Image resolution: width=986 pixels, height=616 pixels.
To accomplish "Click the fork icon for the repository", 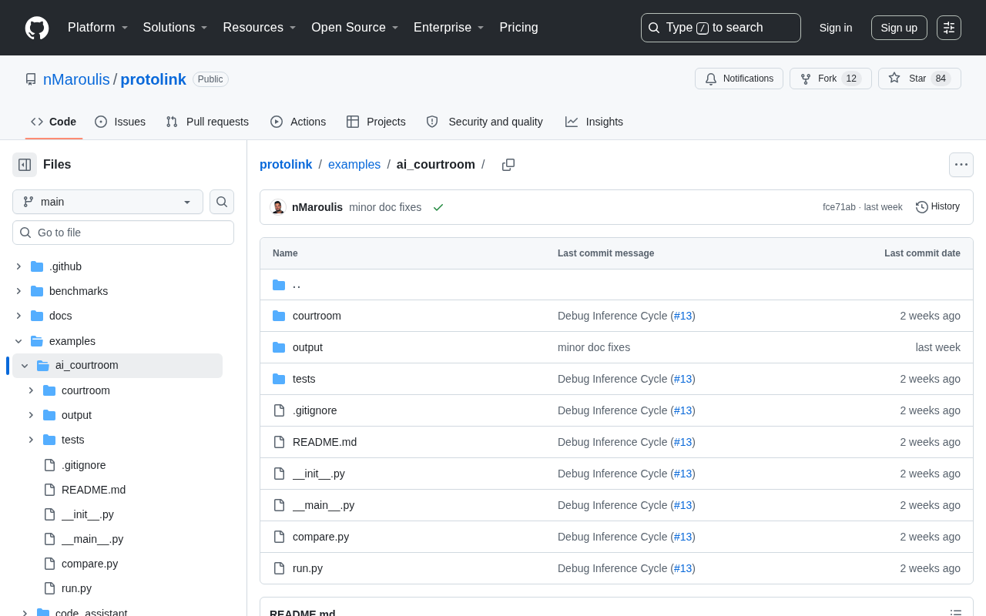I will pyautogui.click(x=806, y=79).
